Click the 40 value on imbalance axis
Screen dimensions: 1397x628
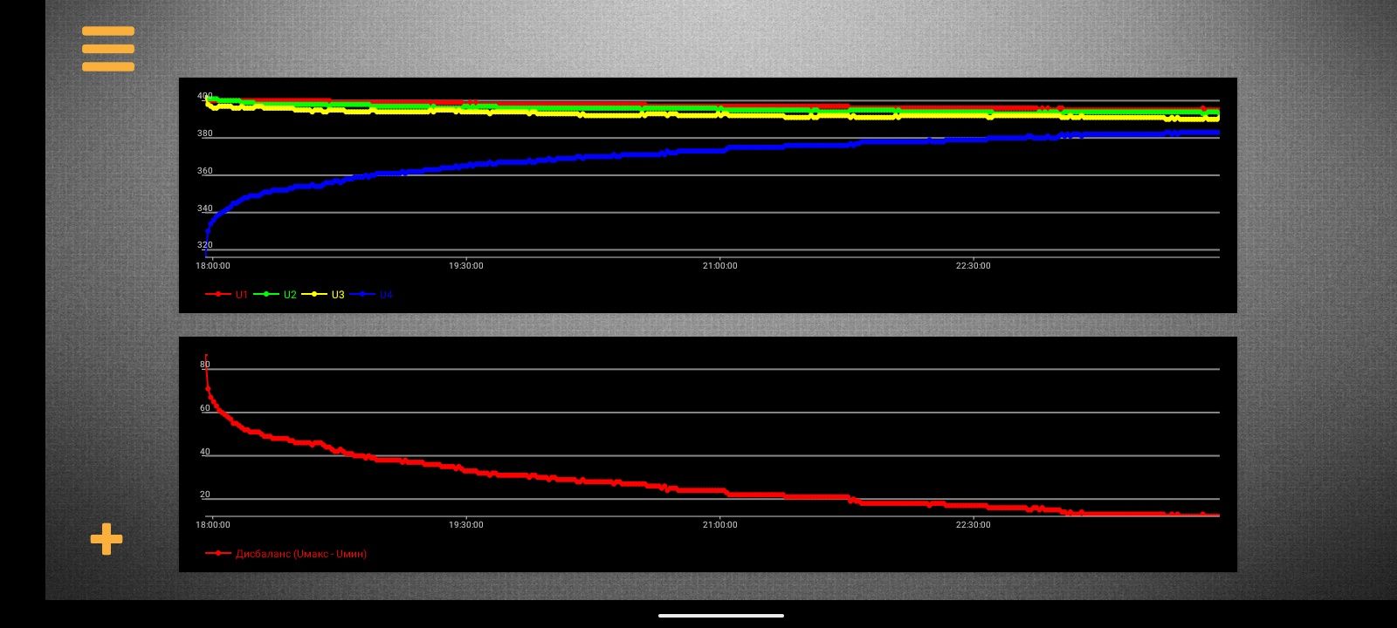(205, 452)
